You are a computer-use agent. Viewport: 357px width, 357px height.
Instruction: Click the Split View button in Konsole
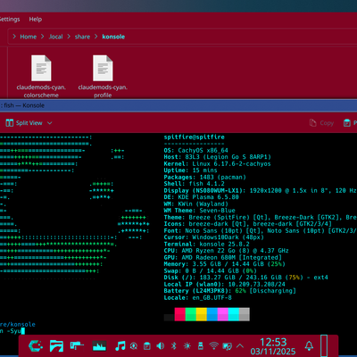(24, 123)
